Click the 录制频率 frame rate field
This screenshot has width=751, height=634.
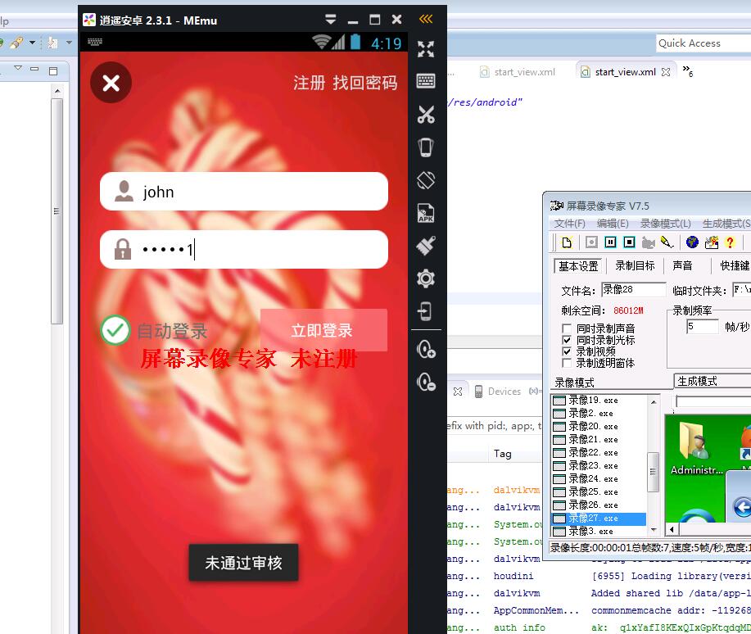coord(703,326)
